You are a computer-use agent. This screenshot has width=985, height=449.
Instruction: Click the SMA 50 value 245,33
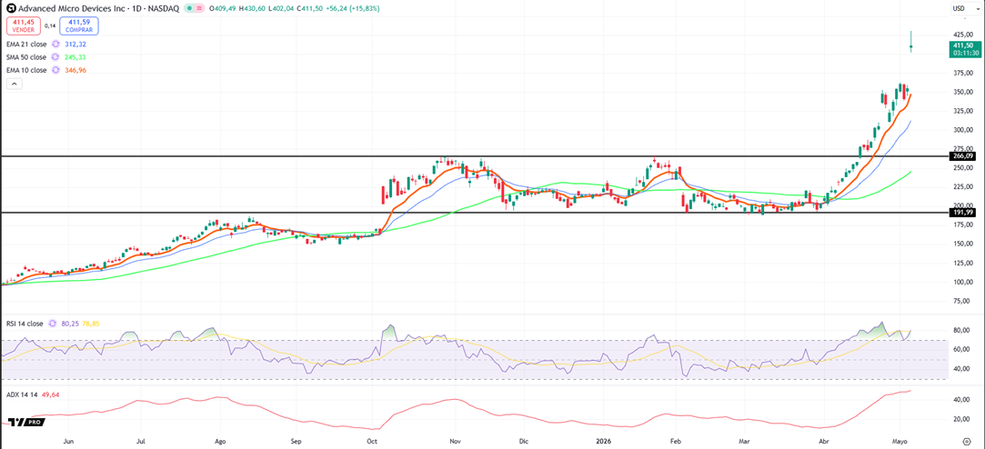76,57
